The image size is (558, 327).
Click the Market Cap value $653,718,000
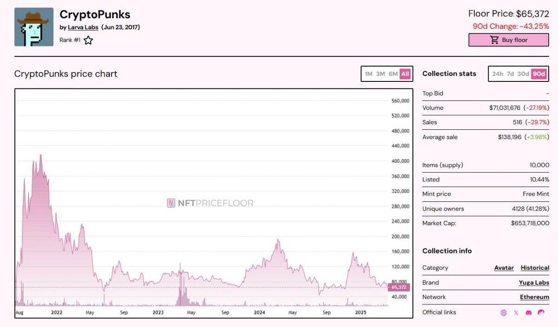(x=530, y=223)
